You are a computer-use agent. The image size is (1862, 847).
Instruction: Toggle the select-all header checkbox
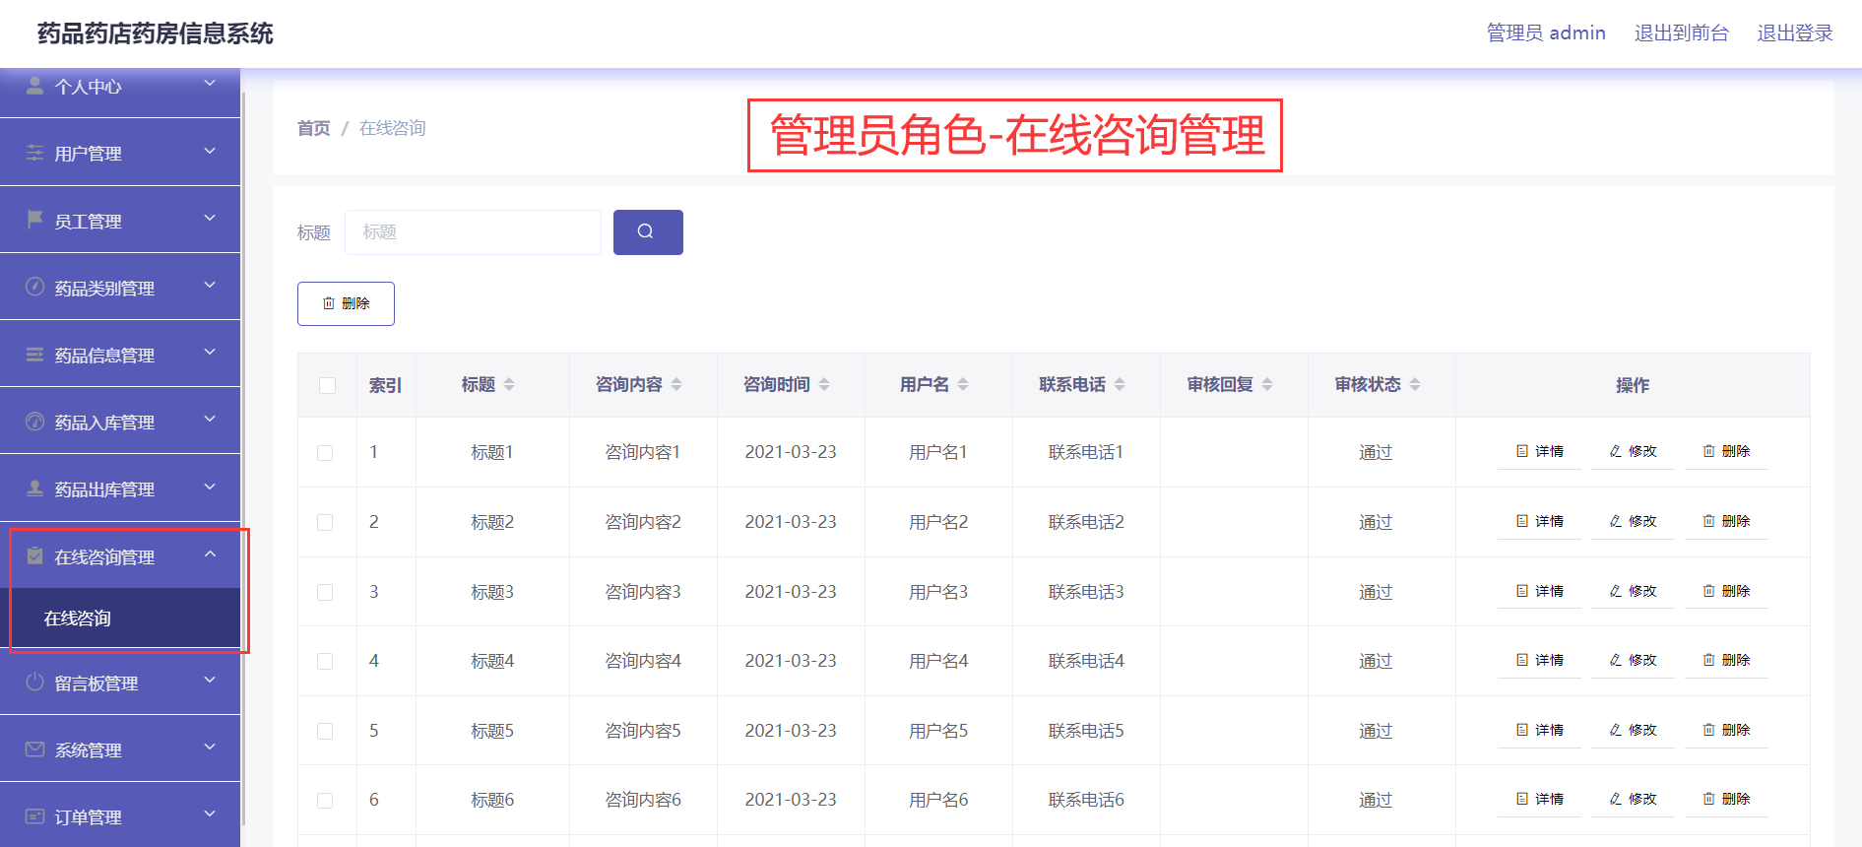tap(328, 385)
